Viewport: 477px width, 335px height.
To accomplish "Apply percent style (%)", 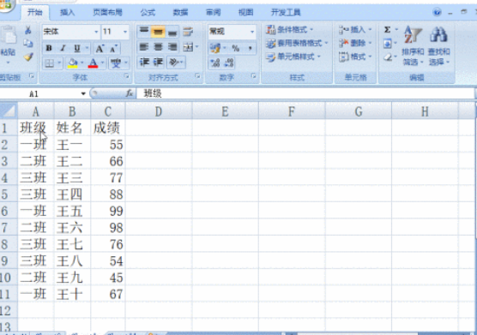I will [235, 48].
